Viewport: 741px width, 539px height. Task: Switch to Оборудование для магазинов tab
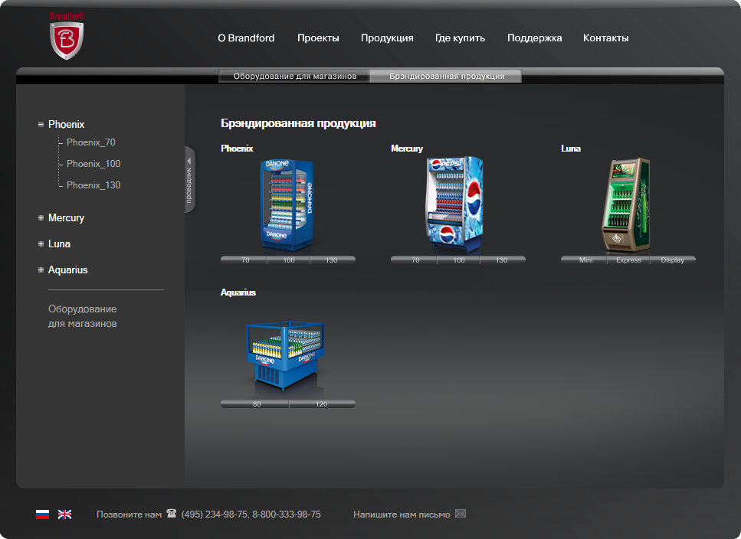pos(294,76)
